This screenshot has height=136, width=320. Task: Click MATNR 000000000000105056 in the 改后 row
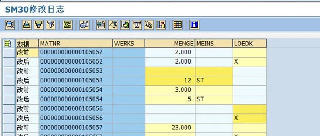click(75, 118)
